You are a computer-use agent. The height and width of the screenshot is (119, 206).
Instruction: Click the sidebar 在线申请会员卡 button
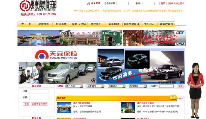point(40,104)
